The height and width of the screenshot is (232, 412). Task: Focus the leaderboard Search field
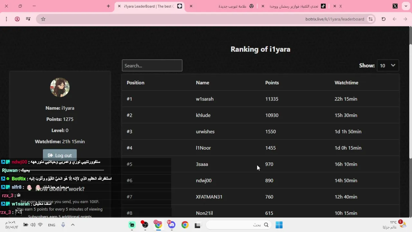point(152,65)
